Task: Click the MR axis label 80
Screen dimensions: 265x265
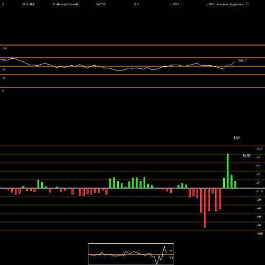Action: point(259,157)
